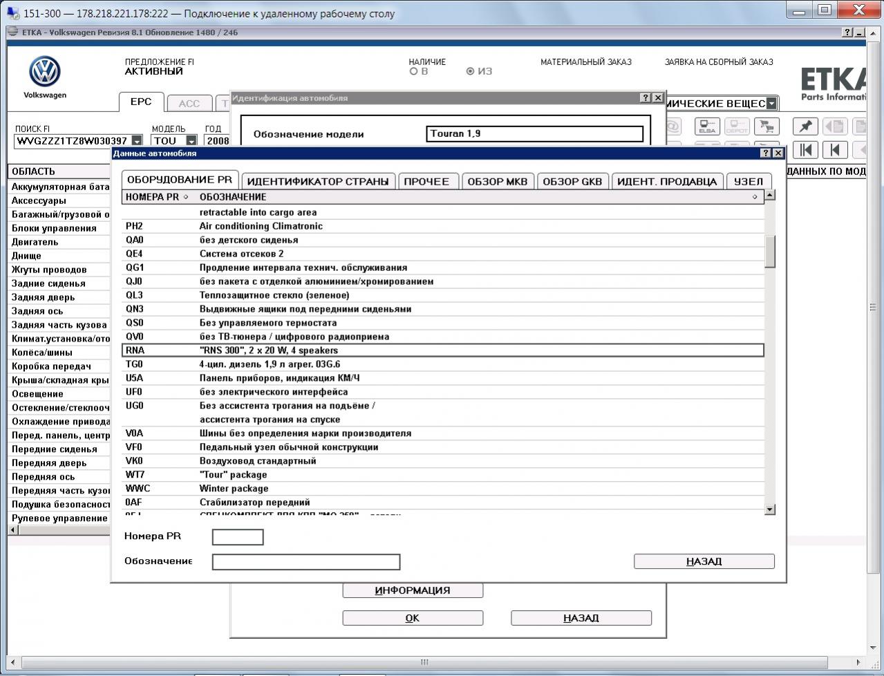Click the remote desktop connection title icon
The width and height of the screenshot is (884, 676).
point(13,13)
